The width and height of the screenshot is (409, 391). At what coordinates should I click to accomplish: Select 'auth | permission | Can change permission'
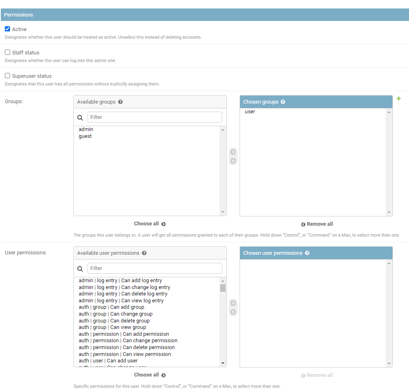[x=146, y=341]
